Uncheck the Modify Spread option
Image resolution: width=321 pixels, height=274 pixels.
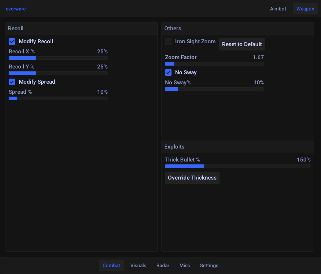tap(12, 82)
